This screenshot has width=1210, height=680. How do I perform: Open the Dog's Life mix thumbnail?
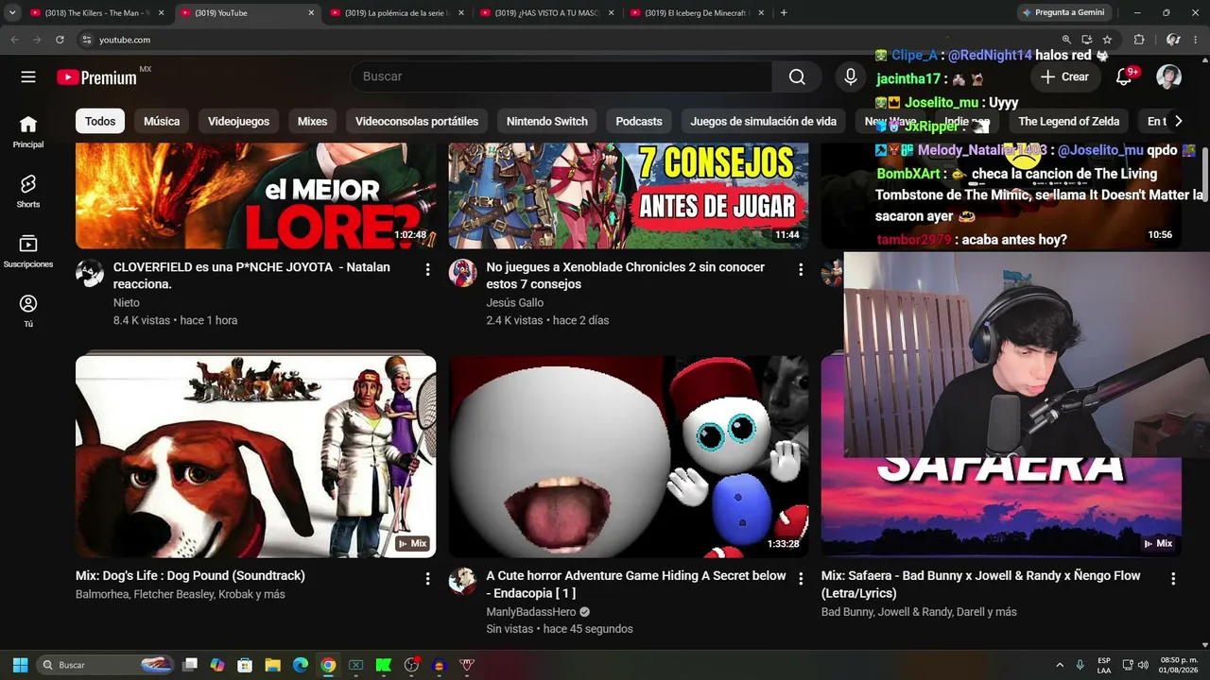[256, 456]
